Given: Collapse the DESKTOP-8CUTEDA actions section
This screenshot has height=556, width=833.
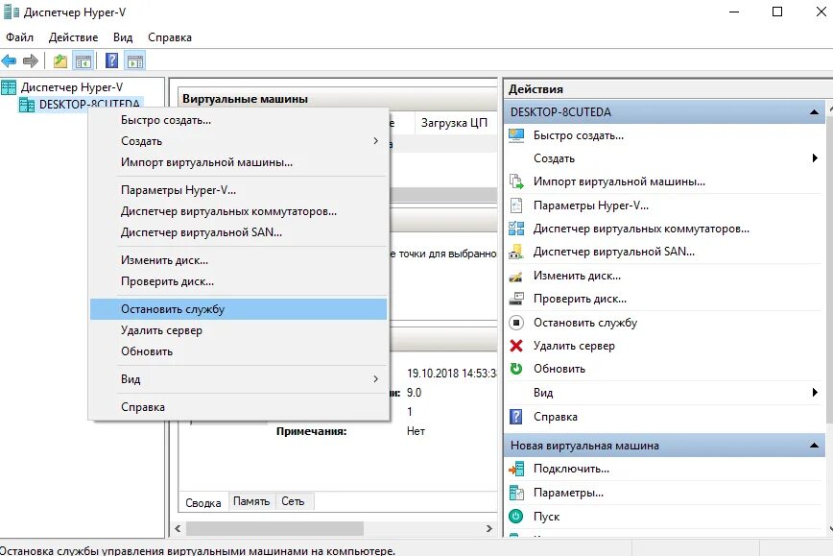Looking at the screenshot, I should (x=814, y=112).
